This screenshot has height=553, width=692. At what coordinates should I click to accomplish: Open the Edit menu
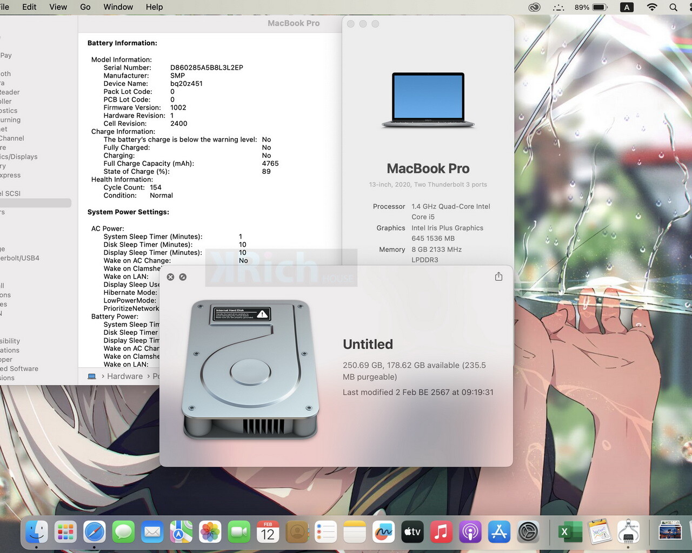click(29, 7)
